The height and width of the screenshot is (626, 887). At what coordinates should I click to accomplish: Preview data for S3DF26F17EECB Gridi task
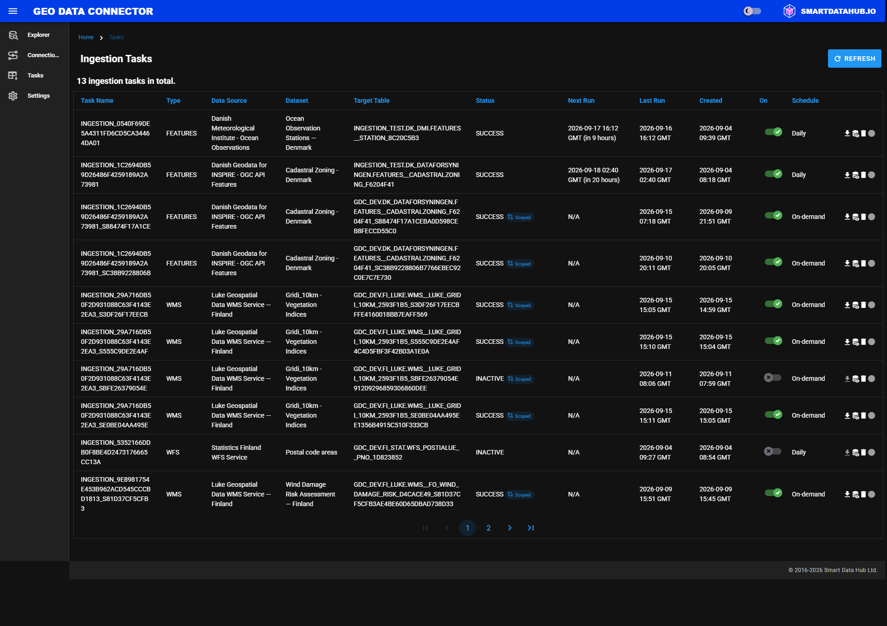856,305
